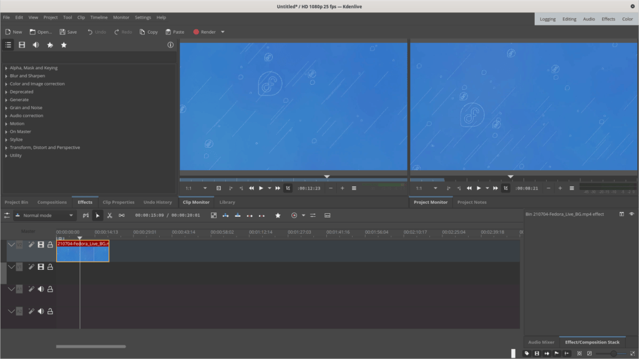
Task: Click the favorite effects star in timeline toolbar
Action: (x=278, y=215)
